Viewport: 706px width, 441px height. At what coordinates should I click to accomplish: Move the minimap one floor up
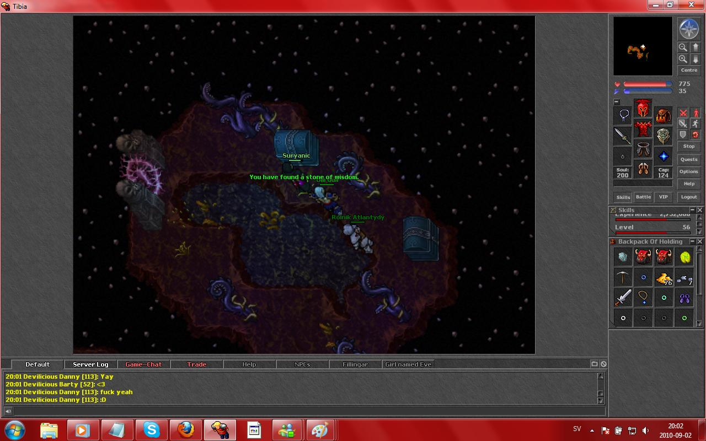(x=696, y=47)
